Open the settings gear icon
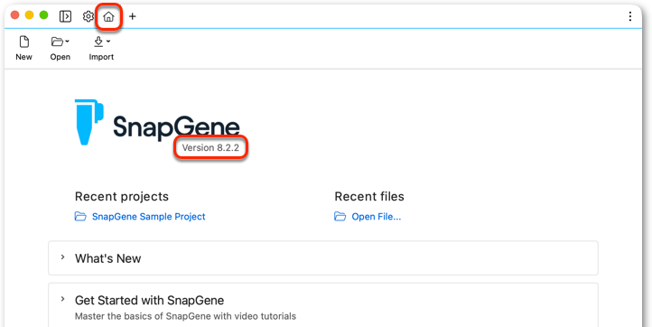Viewport: 652px width, 327px height. point(88,16)
